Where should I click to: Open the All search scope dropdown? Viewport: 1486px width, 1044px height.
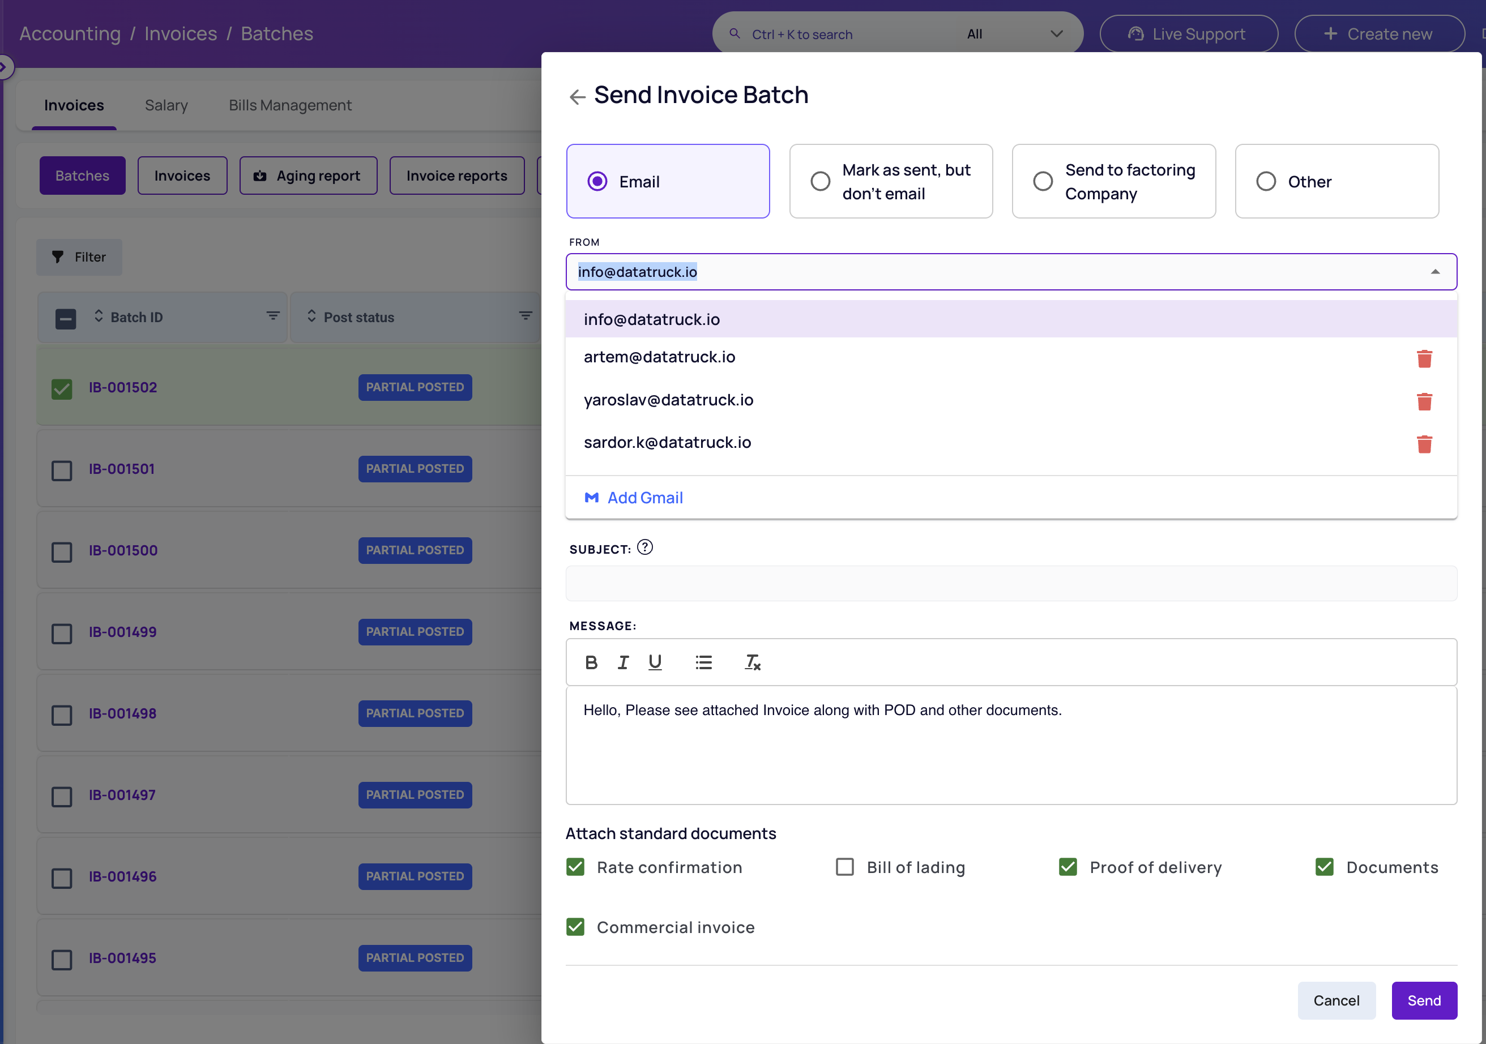pos(1015,33)
